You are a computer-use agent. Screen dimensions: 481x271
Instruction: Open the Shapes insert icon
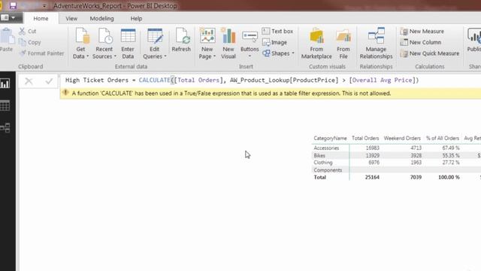[266, 53]
